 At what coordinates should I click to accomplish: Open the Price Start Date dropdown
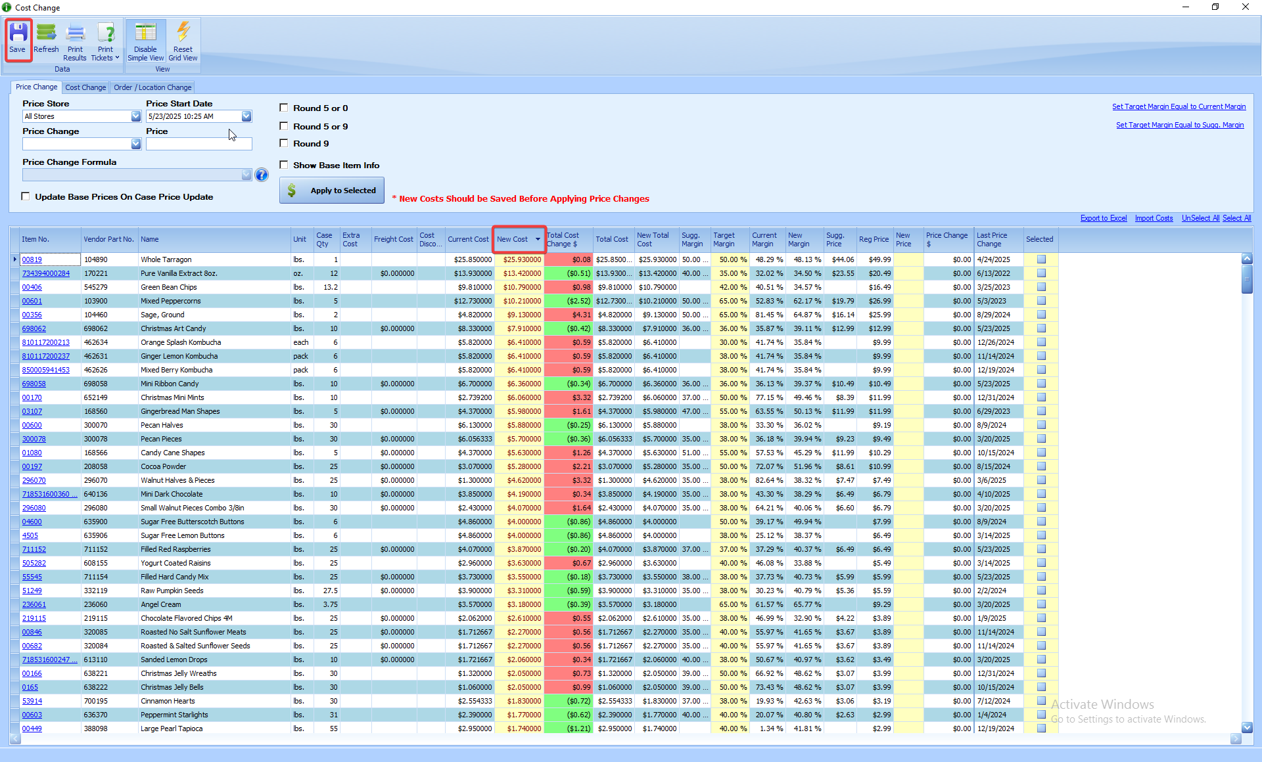[246, 116]
